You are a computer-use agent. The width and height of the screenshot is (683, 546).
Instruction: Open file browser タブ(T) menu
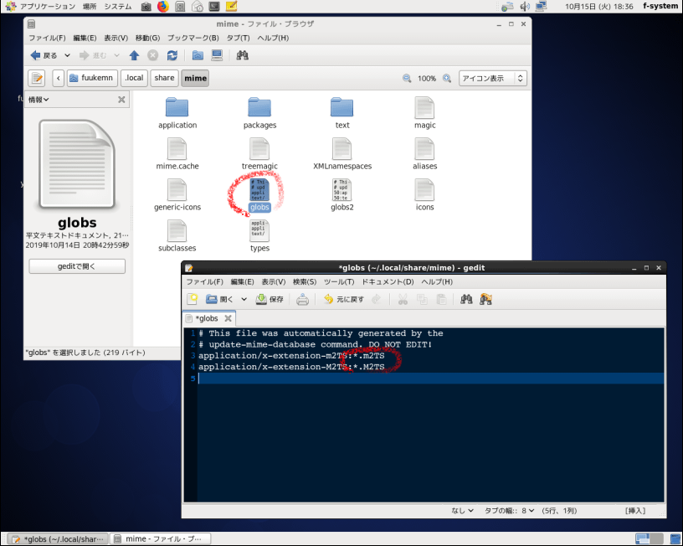pyautogui.click(x=239, y=38)
